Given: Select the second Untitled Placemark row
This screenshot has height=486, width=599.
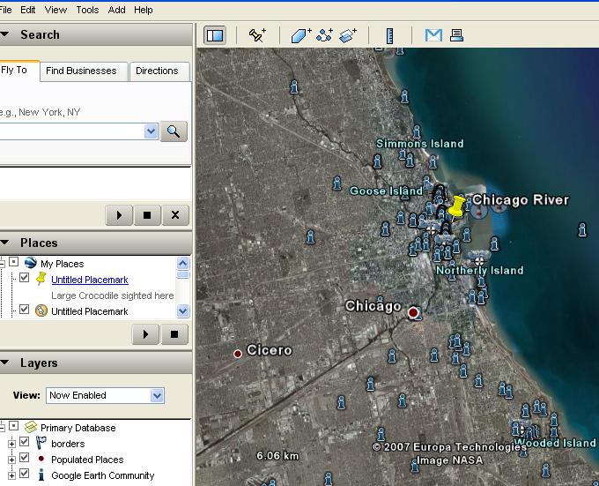Looking at the screenshot, I should point(90,311).
